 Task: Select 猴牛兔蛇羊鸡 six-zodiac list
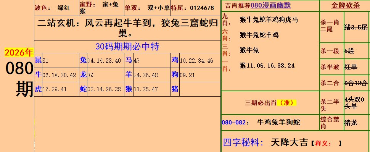[259, 35]
